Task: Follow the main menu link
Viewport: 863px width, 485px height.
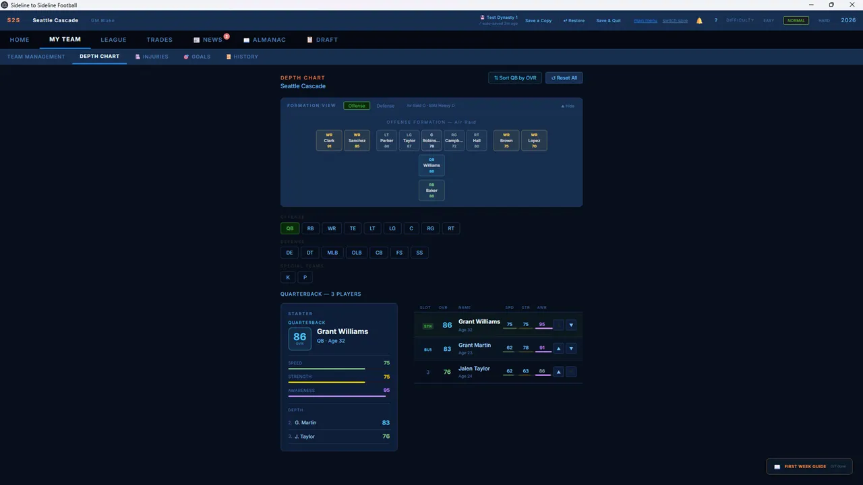Action: [645, 21]
